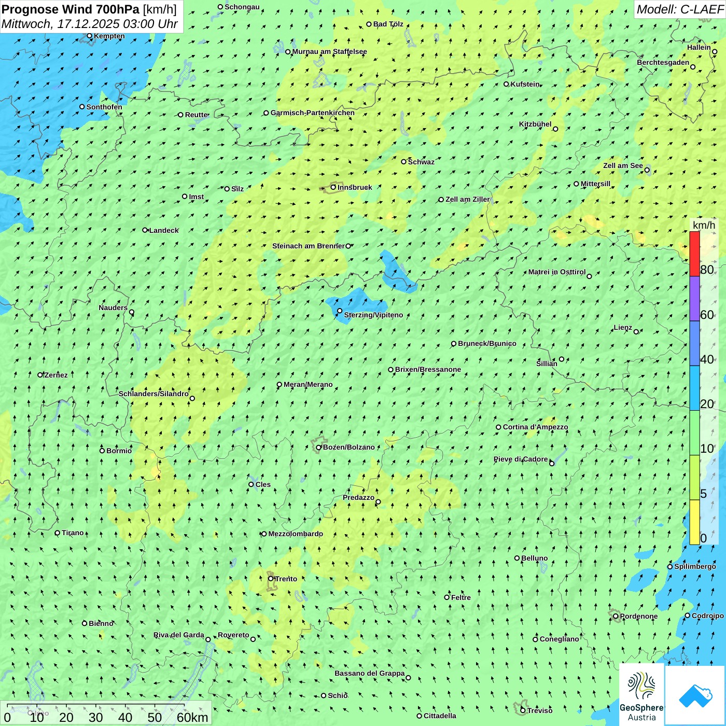Click the 'Mezzolombardo' label
This screenshot has width=726, height=726.
(296, 534)
